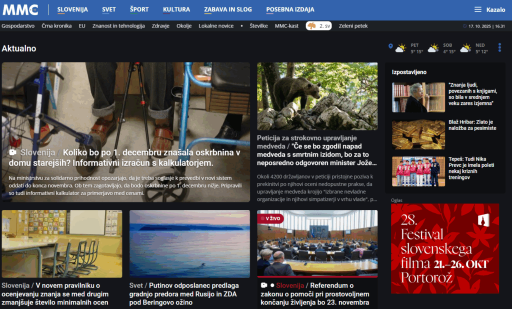The height and width of the screenshot is (309, 512).
Task: Open the ŠPORT section in the top menu
Action: 139,9
